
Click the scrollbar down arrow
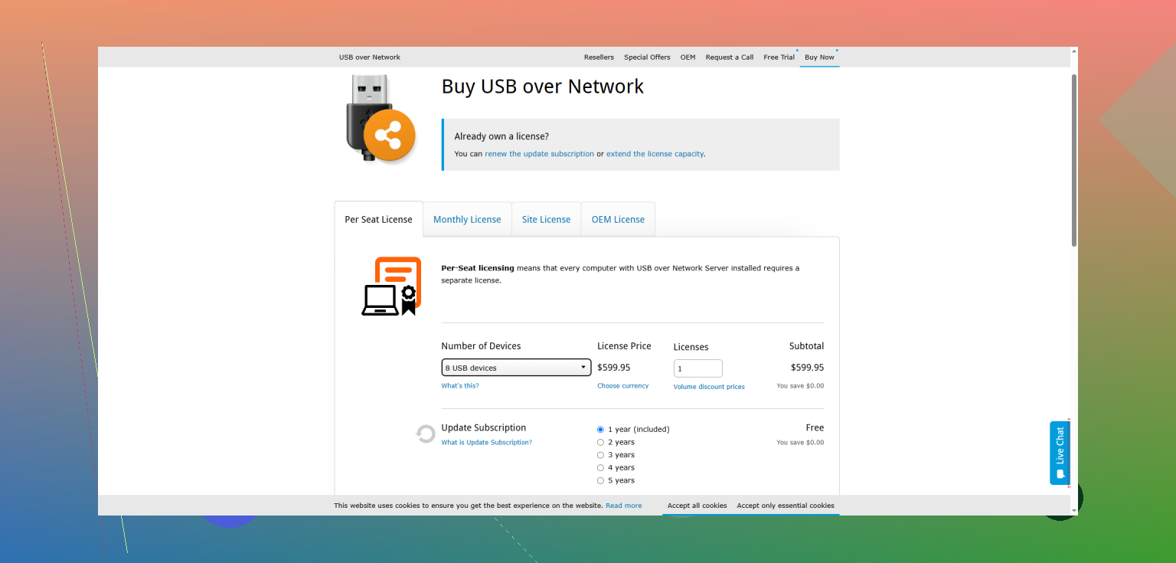click(1074, 510)
